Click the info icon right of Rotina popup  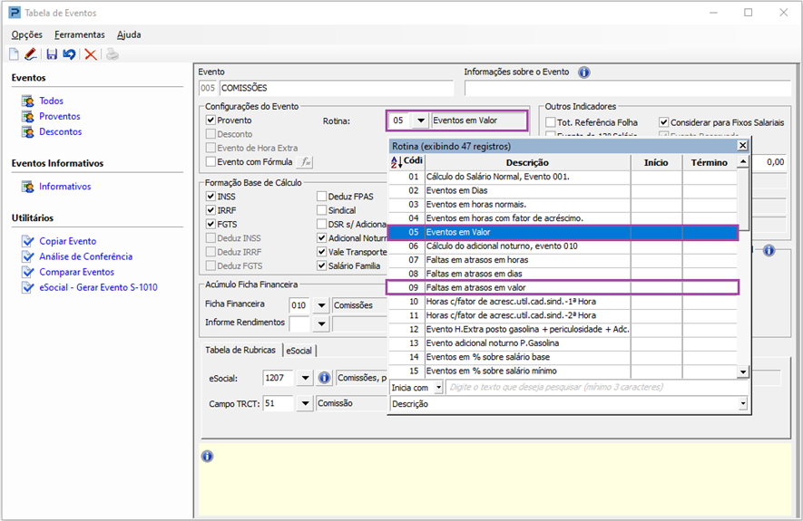pos(769,250)
